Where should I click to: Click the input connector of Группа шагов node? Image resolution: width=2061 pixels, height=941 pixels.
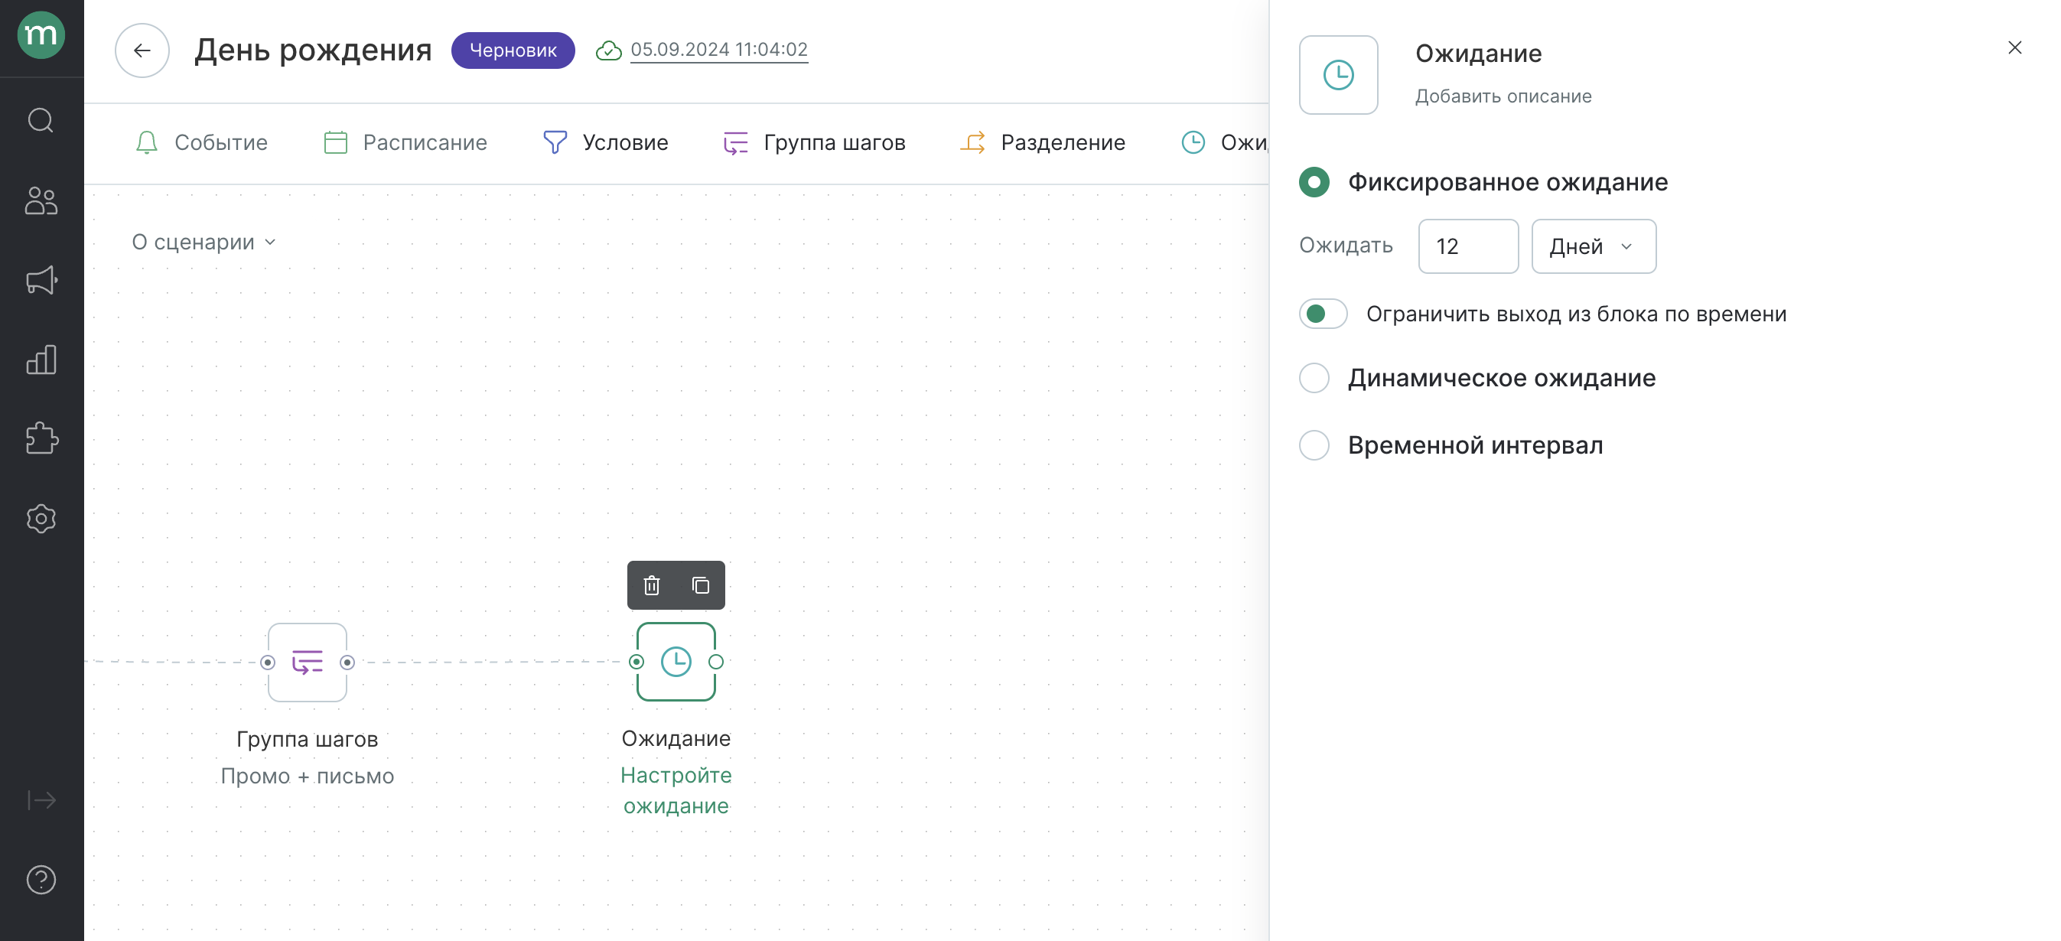[x=268, y=662]
